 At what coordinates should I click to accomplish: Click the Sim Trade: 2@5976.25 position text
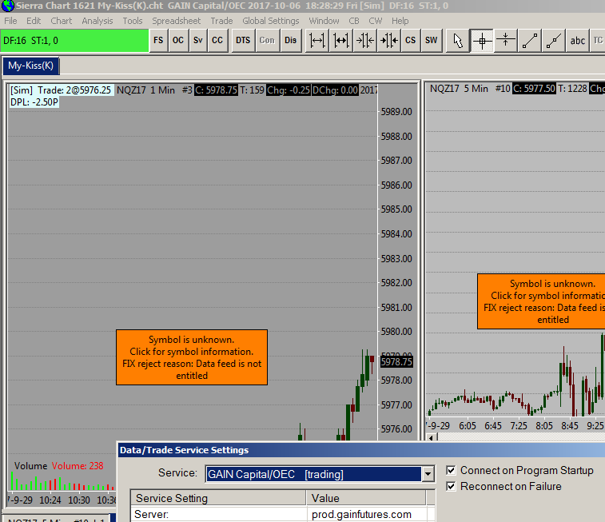61,90
